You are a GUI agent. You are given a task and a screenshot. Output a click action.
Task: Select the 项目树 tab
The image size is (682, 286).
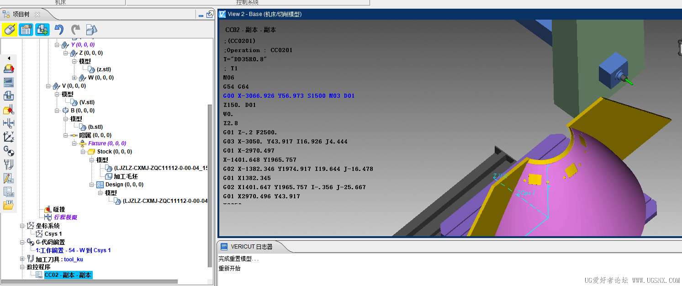pyautogui.click(x=21, y=15)
